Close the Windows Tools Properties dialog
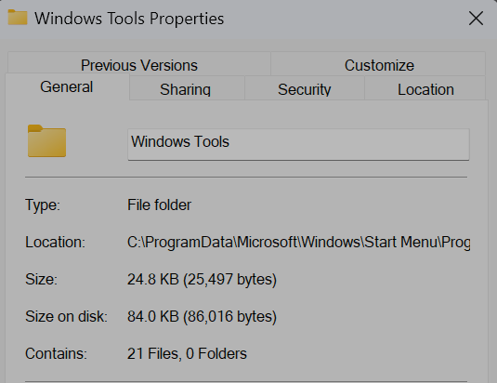This screenshot has width=497, height=383. pos(476,18)
